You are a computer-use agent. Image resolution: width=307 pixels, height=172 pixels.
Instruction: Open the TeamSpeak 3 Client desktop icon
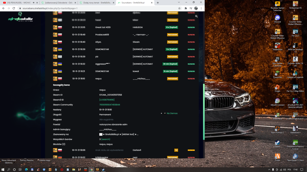[295, 158]
